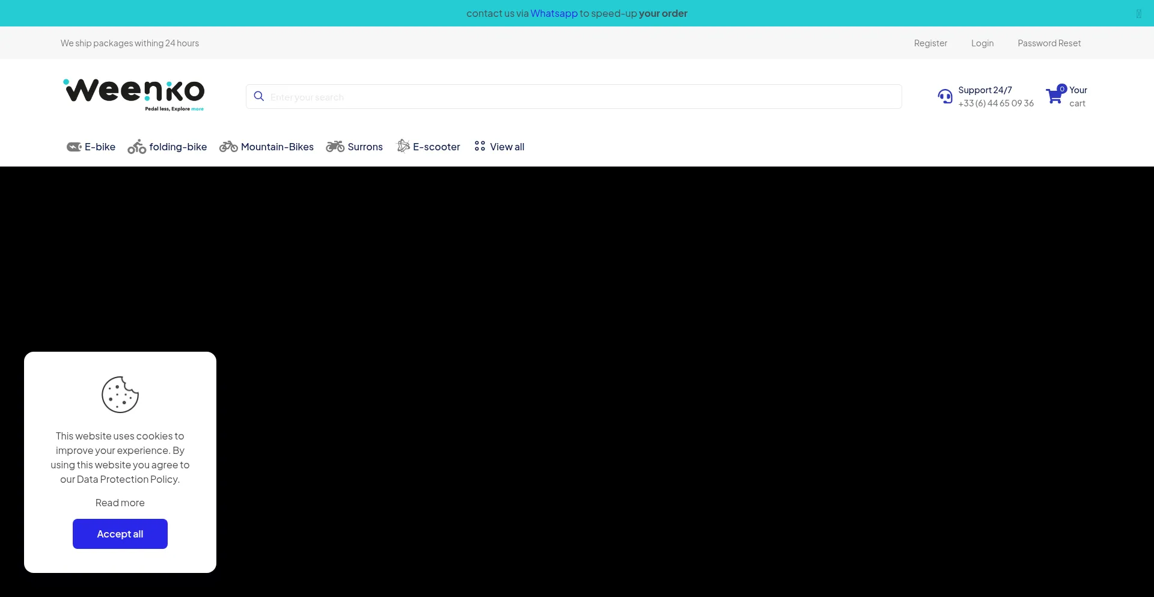
Task: Click the Whatsapp link in banner
Action: (x=554, y=13)
